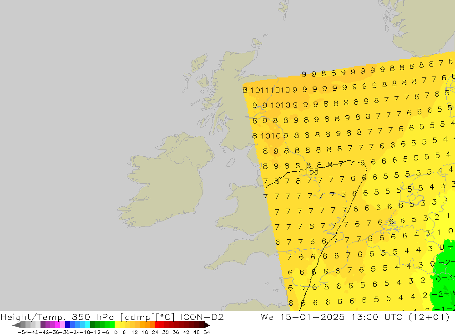Click the gray left arrow end of legend

tap(16, 325)
